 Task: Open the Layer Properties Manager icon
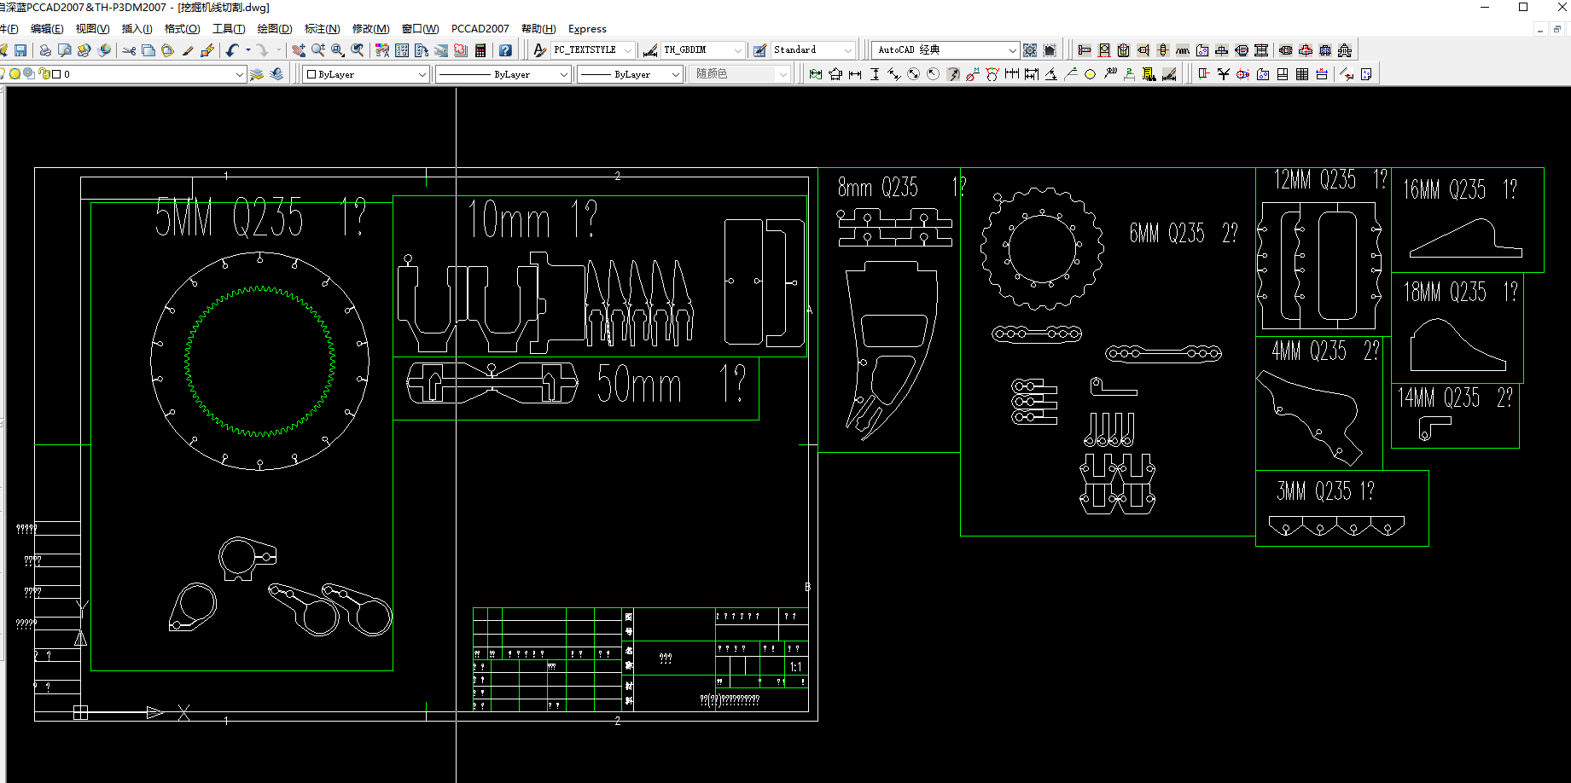coord(257,74)
